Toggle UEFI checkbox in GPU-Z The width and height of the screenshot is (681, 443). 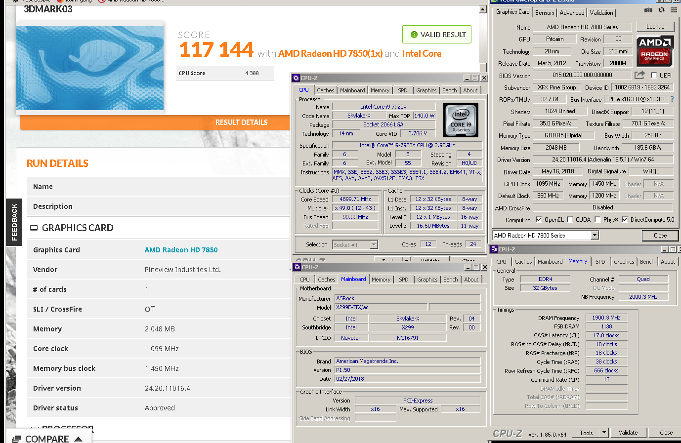pos(654,76)
